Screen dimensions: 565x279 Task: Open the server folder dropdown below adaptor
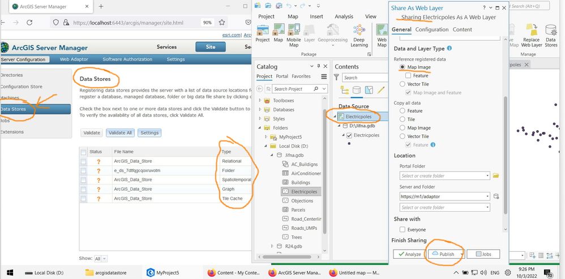[487, 207]
